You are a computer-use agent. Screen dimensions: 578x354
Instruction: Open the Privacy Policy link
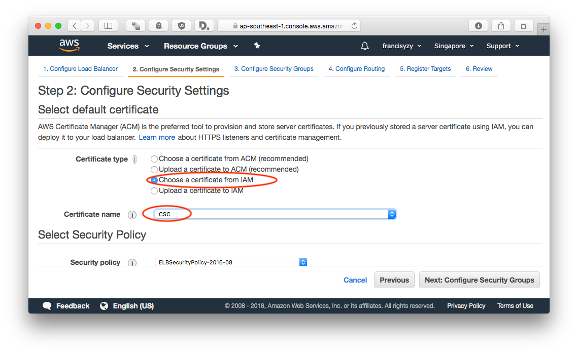coord(466,306)
